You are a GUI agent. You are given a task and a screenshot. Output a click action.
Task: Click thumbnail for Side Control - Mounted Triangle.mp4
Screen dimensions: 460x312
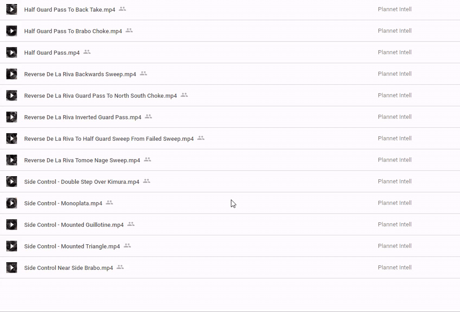[12, 246]
